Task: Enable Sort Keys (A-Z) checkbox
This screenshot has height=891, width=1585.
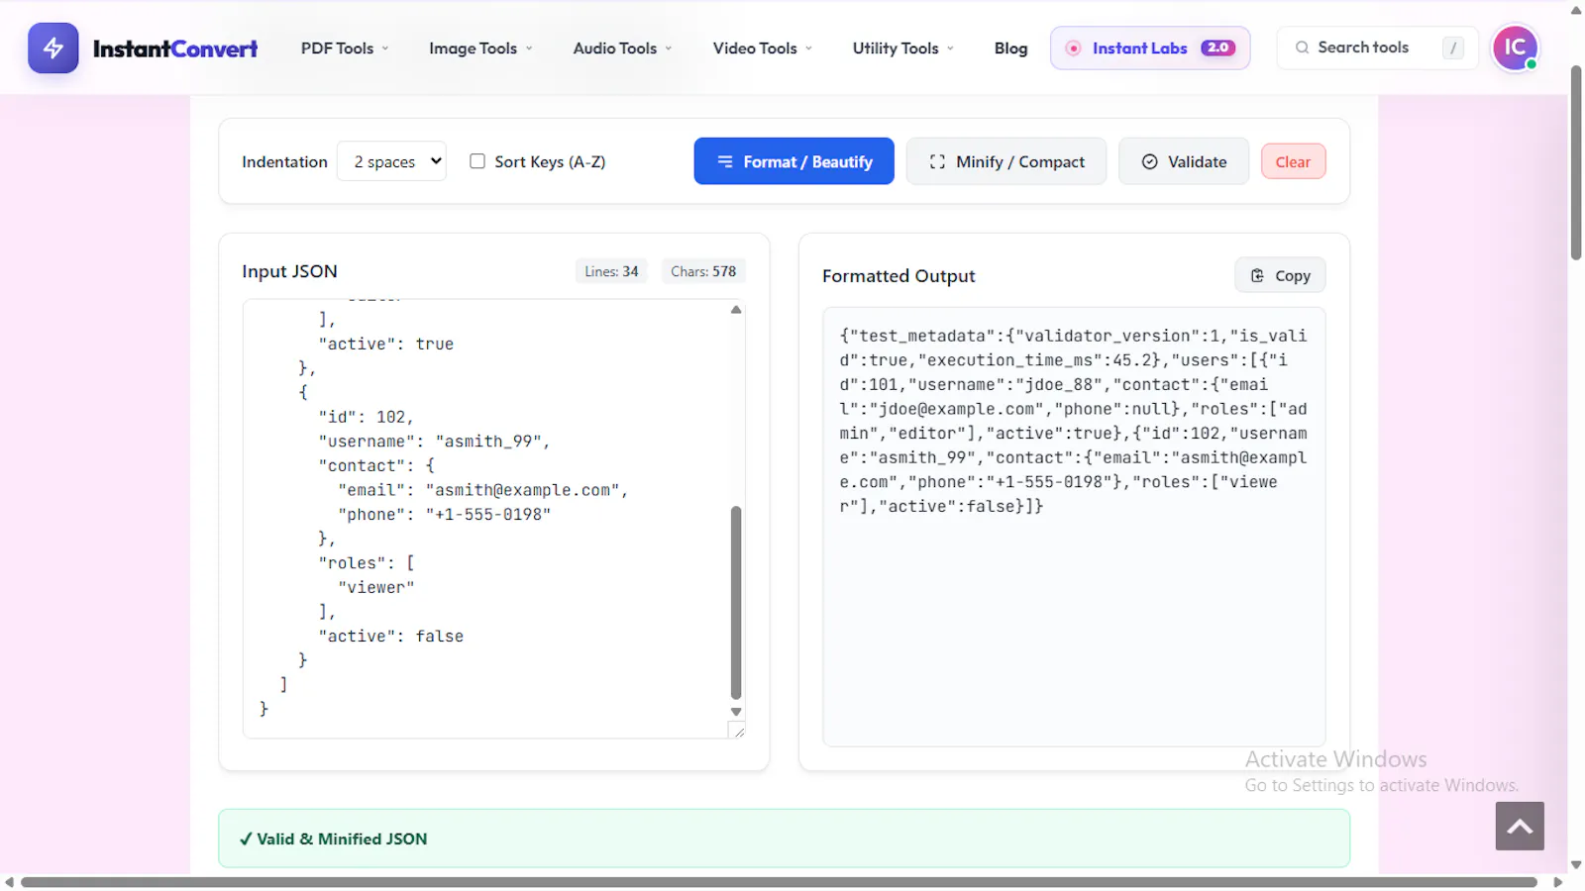Action: pyautogui.click(x=477, y=161)
